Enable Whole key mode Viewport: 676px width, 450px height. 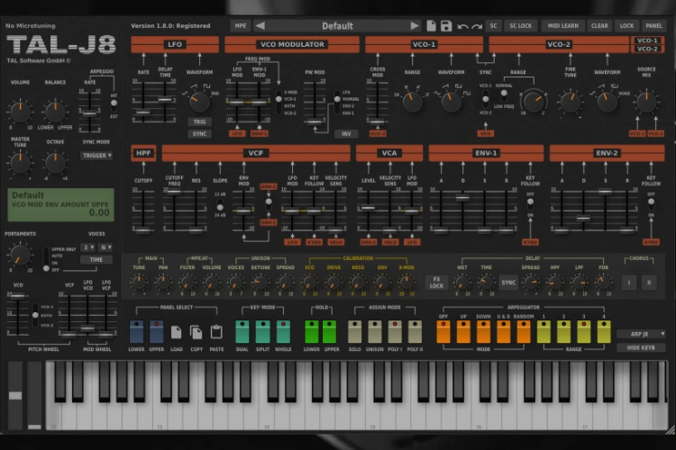click(283, 331)
